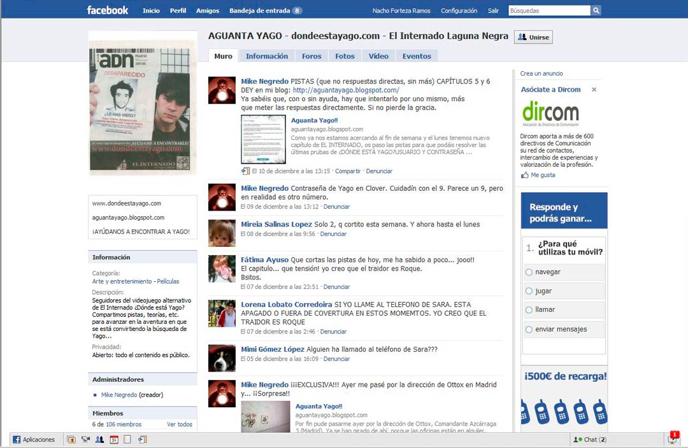Image resolution: width=688 pixels, height=448 pixels.
Task: Open the group's ADN poster image
Action: click(x=143, y=106)
